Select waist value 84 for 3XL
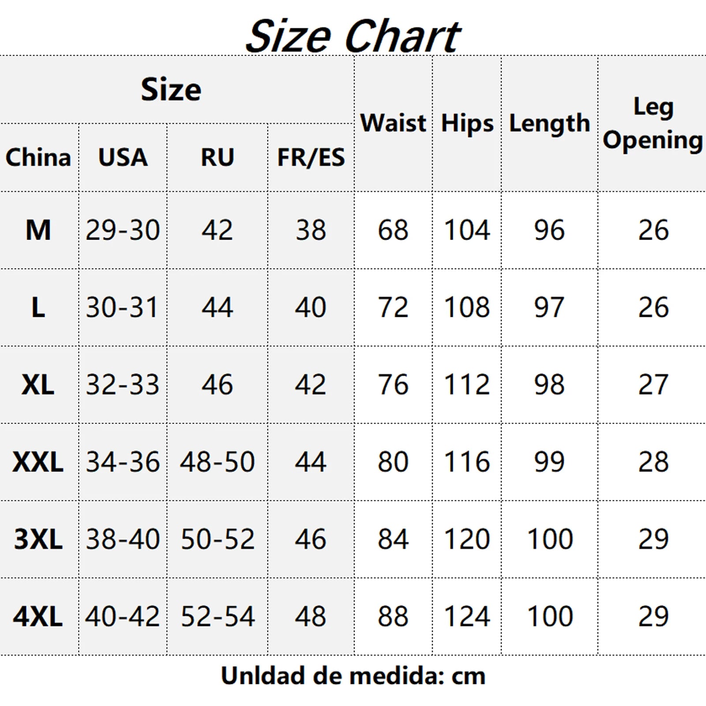The width and height of the screenshot is (706, 706). pos(393,539)
